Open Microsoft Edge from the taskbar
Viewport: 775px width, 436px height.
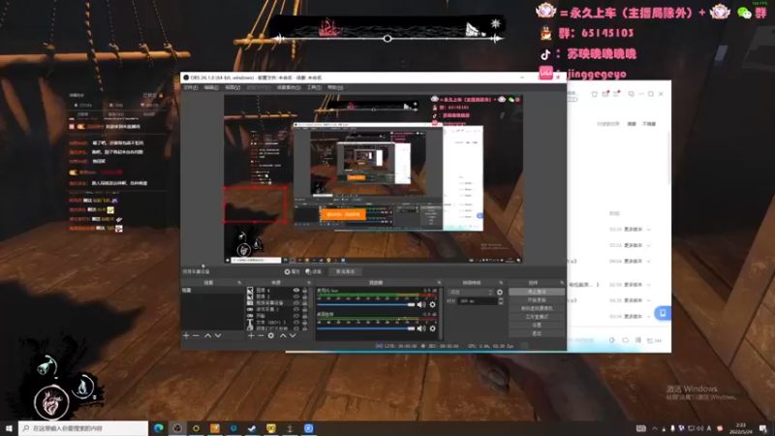click(159, 428)
